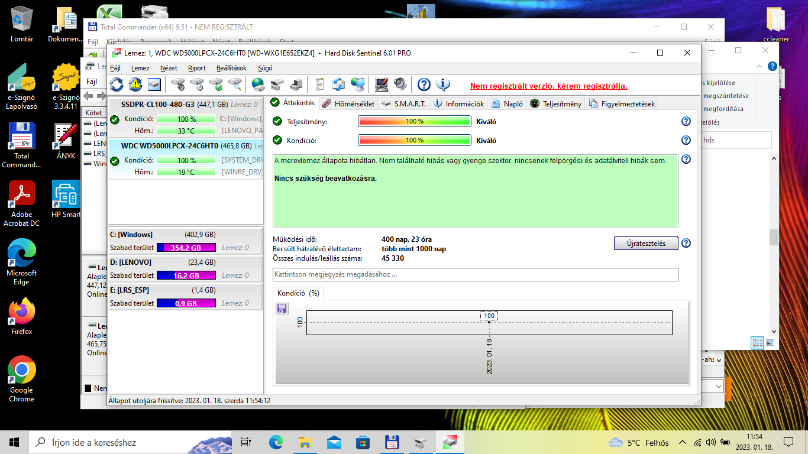This screenshot has width=808, height=454.
Task: Click the globe with disk toolbar icon
Action: [x=258, y=85]
